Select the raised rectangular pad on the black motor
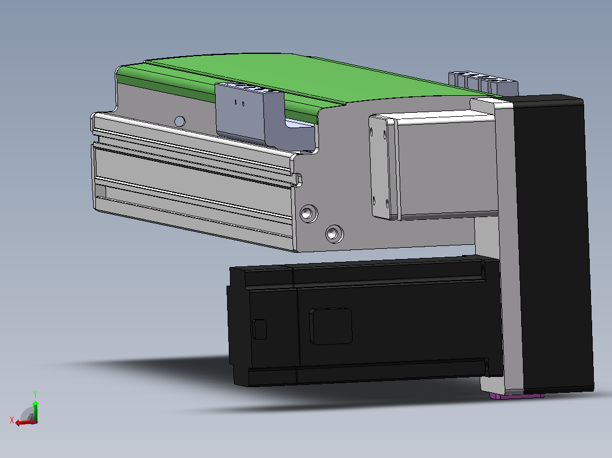 tap(331, 326)
